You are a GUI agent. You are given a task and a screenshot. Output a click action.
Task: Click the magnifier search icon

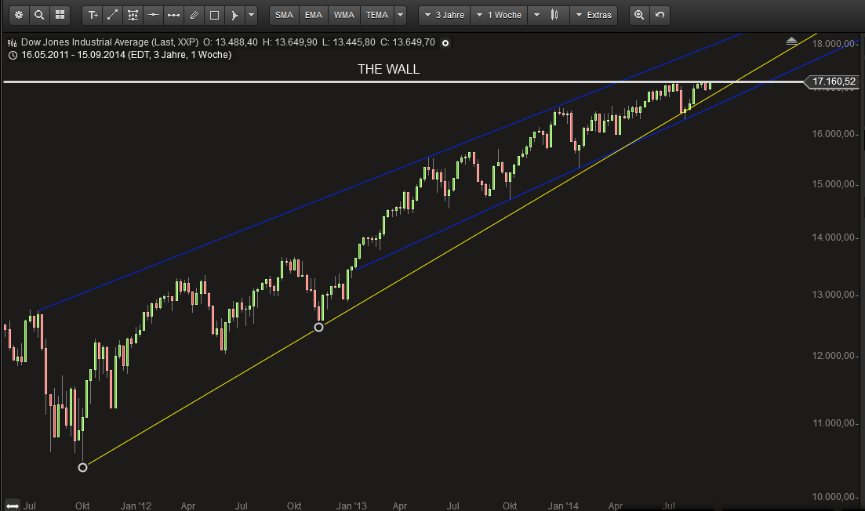click(x=39, y=15)
